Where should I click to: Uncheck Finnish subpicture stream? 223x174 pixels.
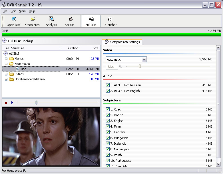(x=108, y=126)
